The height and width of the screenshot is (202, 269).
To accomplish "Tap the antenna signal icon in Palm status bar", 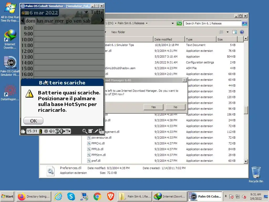I will [68, 132].
